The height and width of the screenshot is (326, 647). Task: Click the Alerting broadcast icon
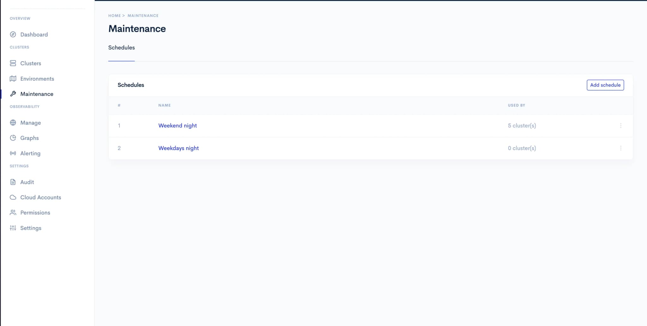pyautogui.click(x=13, y=153)
